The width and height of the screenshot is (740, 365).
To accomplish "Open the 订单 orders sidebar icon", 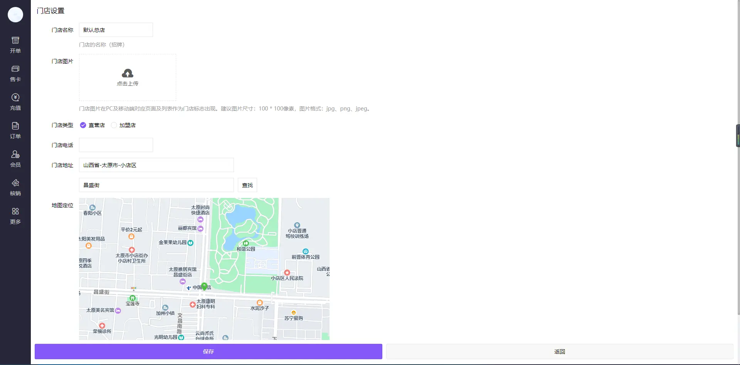I will coord(15,130).
